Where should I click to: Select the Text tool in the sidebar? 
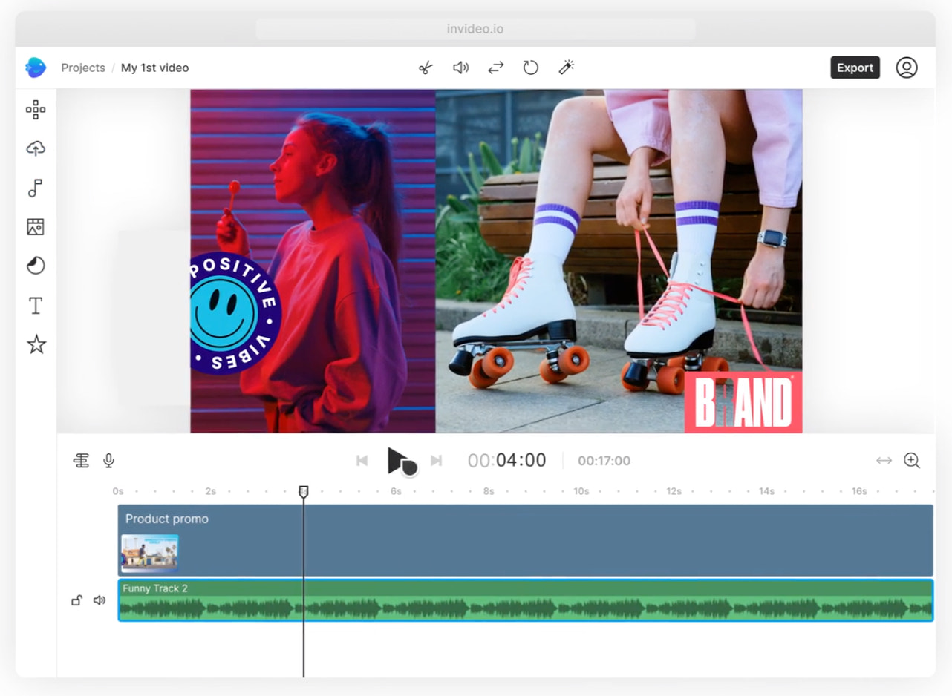click(x=36, y=305)
